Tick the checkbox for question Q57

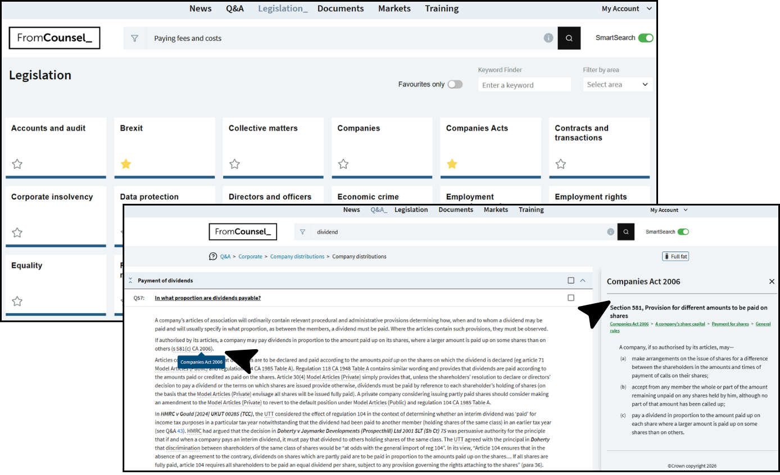(x=571, y=298)
